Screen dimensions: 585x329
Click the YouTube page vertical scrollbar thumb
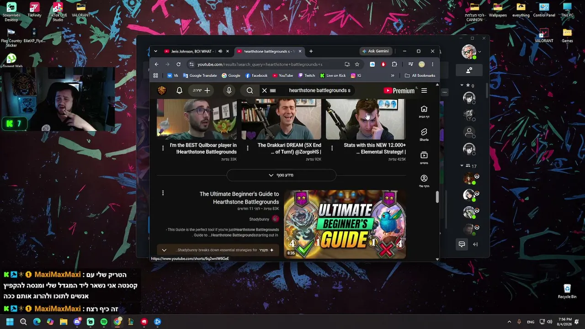[437, 197]
